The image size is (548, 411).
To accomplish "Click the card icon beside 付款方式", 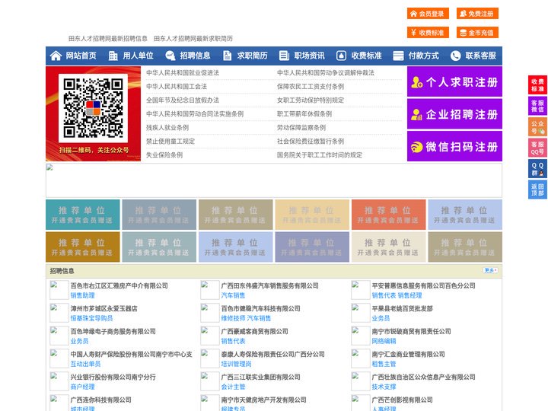I will click(x=398, y=56).
